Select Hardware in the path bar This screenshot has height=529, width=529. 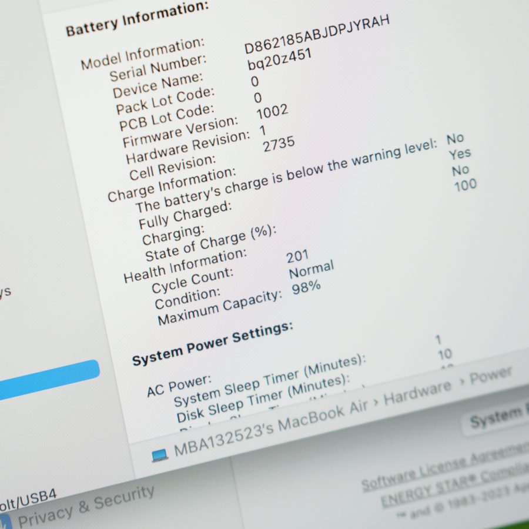(x=418, y=393)
